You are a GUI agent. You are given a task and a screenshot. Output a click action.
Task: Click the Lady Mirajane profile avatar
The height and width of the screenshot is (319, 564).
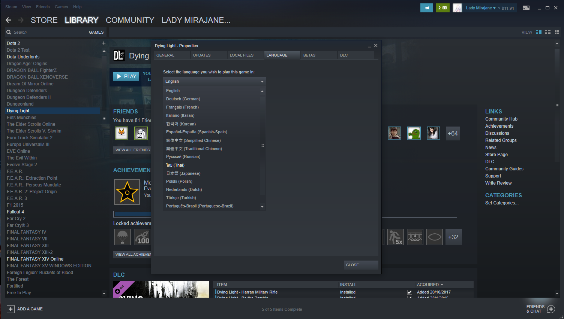click(457, 8)
